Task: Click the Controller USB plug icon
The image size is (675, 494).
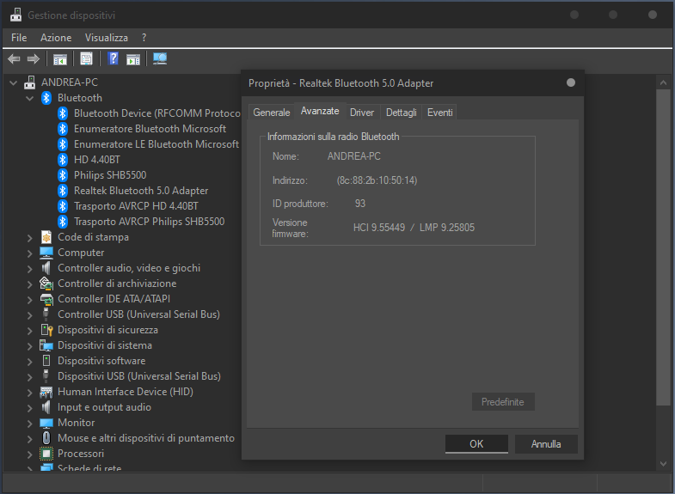Action: pos(46,314)
